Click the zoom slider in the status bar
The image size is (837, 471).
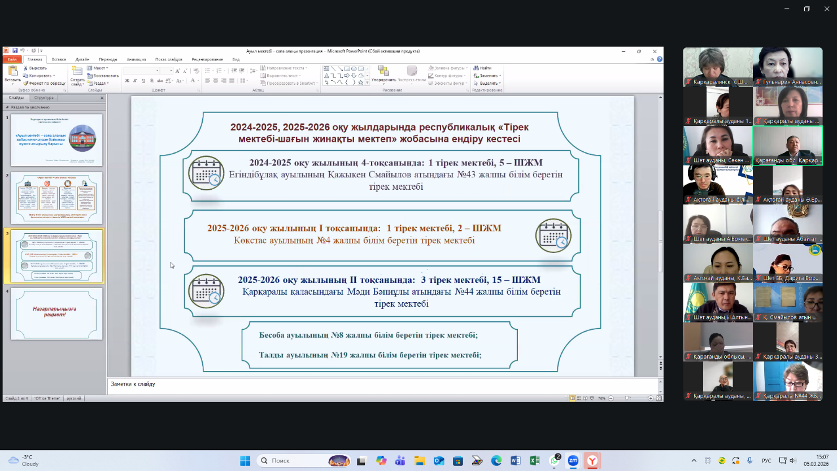627,398
